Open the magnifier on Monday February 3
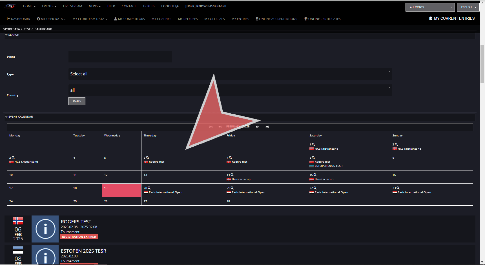This screenshot has height=265, width=485. (x=13, y=158)
